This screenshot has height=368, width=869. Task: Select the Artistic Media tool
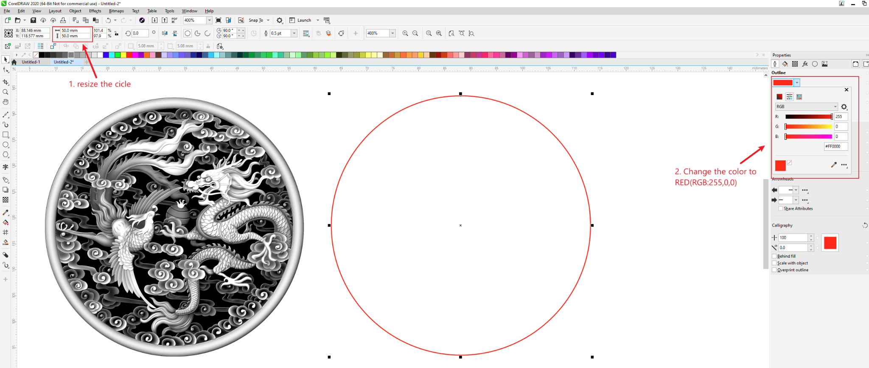[6, 125]
